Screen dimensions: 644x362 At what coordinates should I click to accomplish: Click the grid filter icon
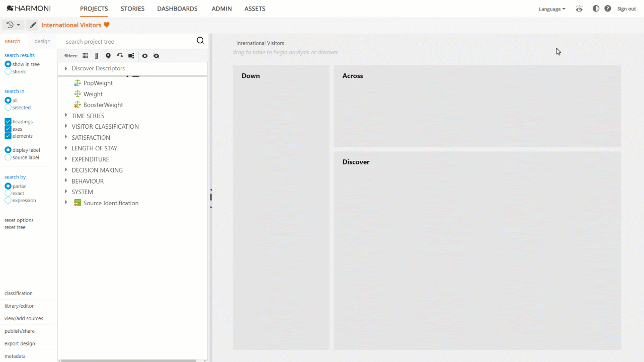point(85,56)
